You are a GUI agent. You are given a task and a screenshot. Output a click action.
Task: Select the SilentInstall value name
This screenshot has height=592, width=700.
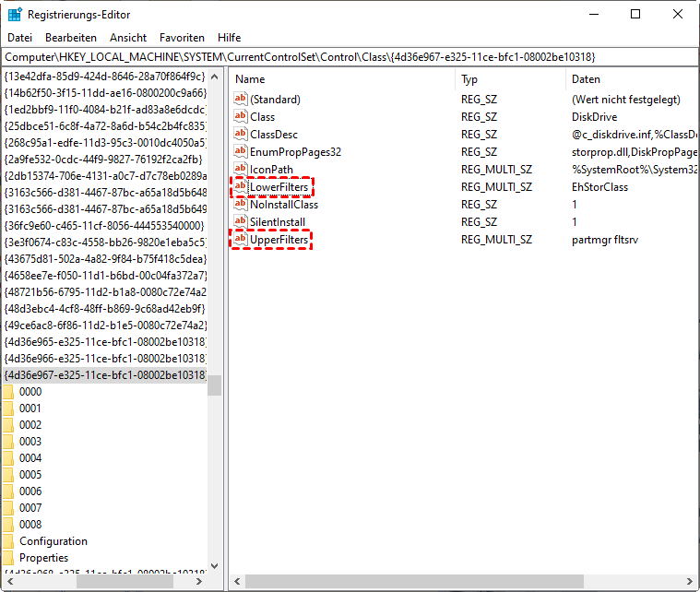pos(278,222)
